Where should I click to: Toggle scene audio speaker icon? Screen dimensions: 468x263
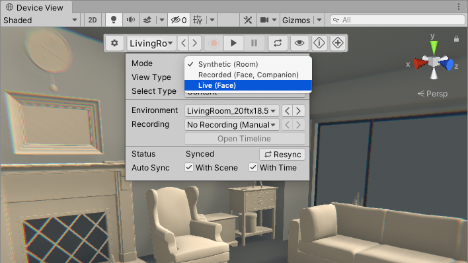click(x=131, y=20)
